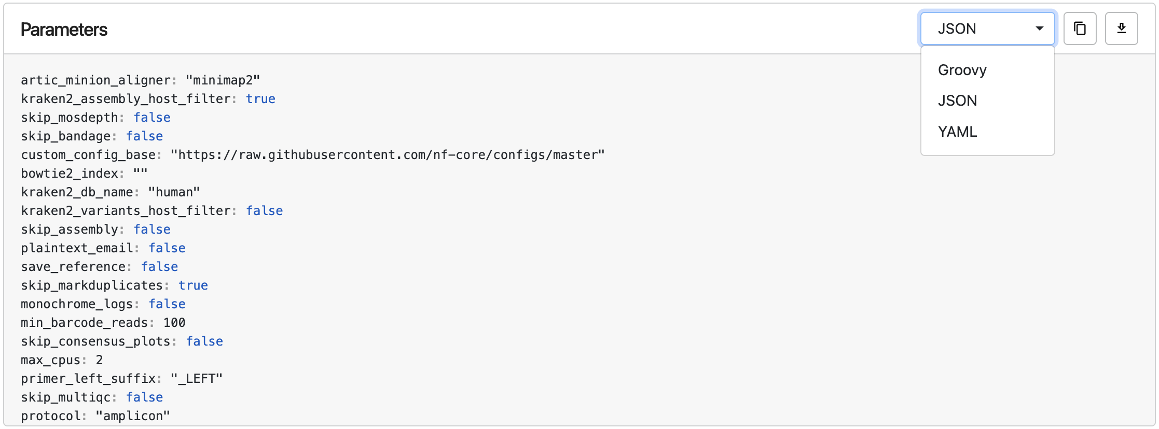Click the min_barcode_reads value 100

(174, 323)
